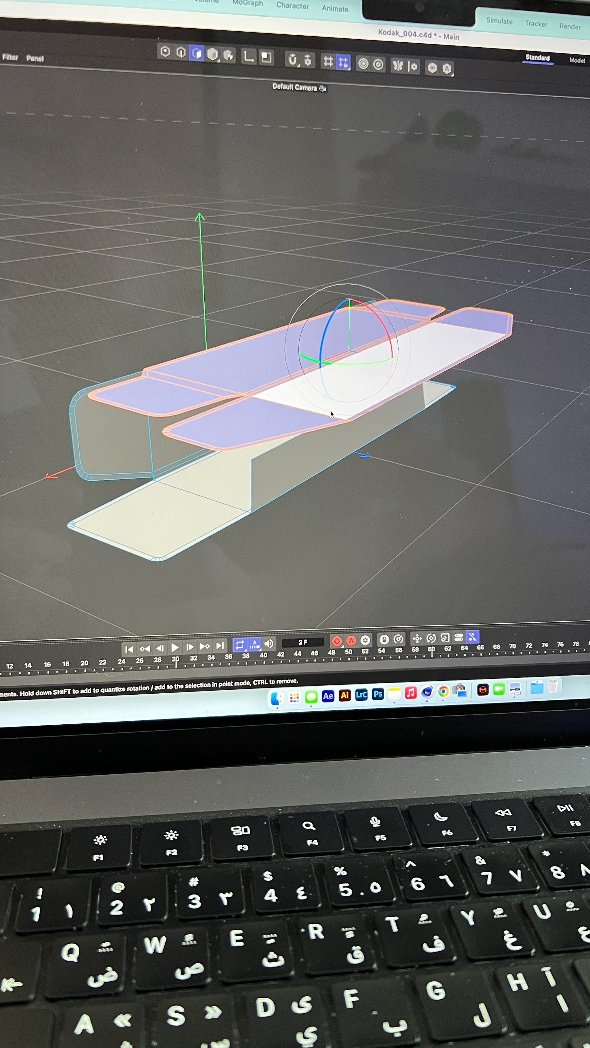The height and width of the screenshot is (1048, 590).
Task: Jump to the next keyframe
Action: 205,646
